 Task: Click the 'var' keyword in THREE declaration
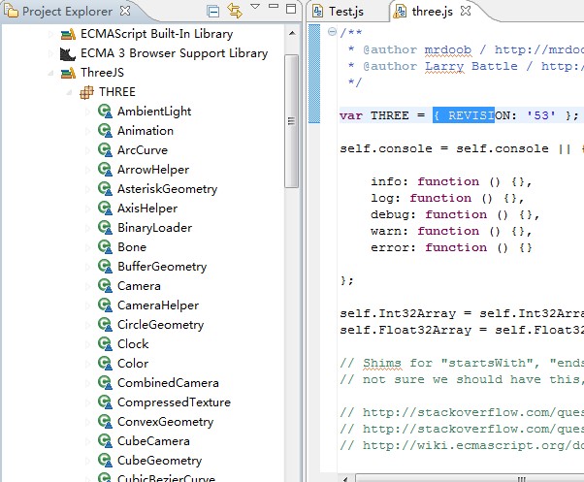pos(351,115)
